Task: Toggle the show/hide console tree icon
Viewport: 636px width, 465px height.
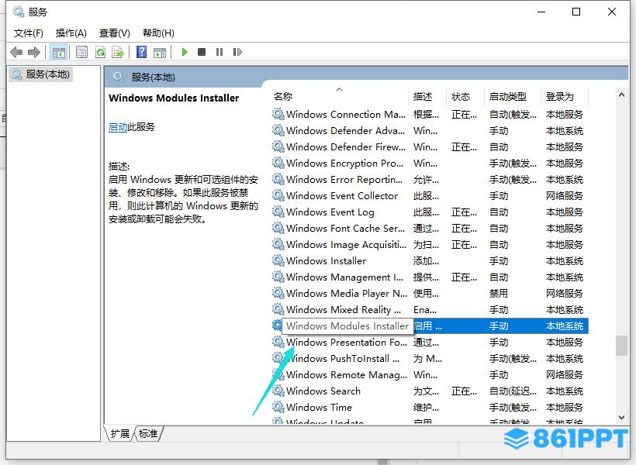Action: pyautogui.click(x=58, y=52)
